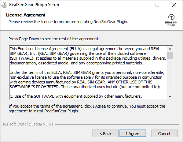Accept the license with I Agree
Image resolution: width=183 pixels, height=142 pixels.
(x=133, y=134)
